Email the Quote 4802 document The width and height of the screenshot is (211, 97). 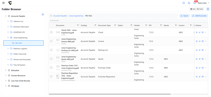pos(202,59)
